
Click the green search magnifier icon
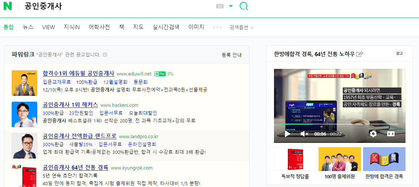[243, 6]
